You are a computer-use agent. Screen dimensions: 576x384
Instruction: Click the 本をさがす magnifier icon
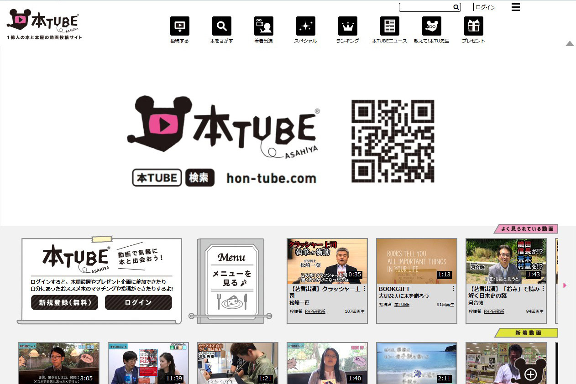coord(222,26)
